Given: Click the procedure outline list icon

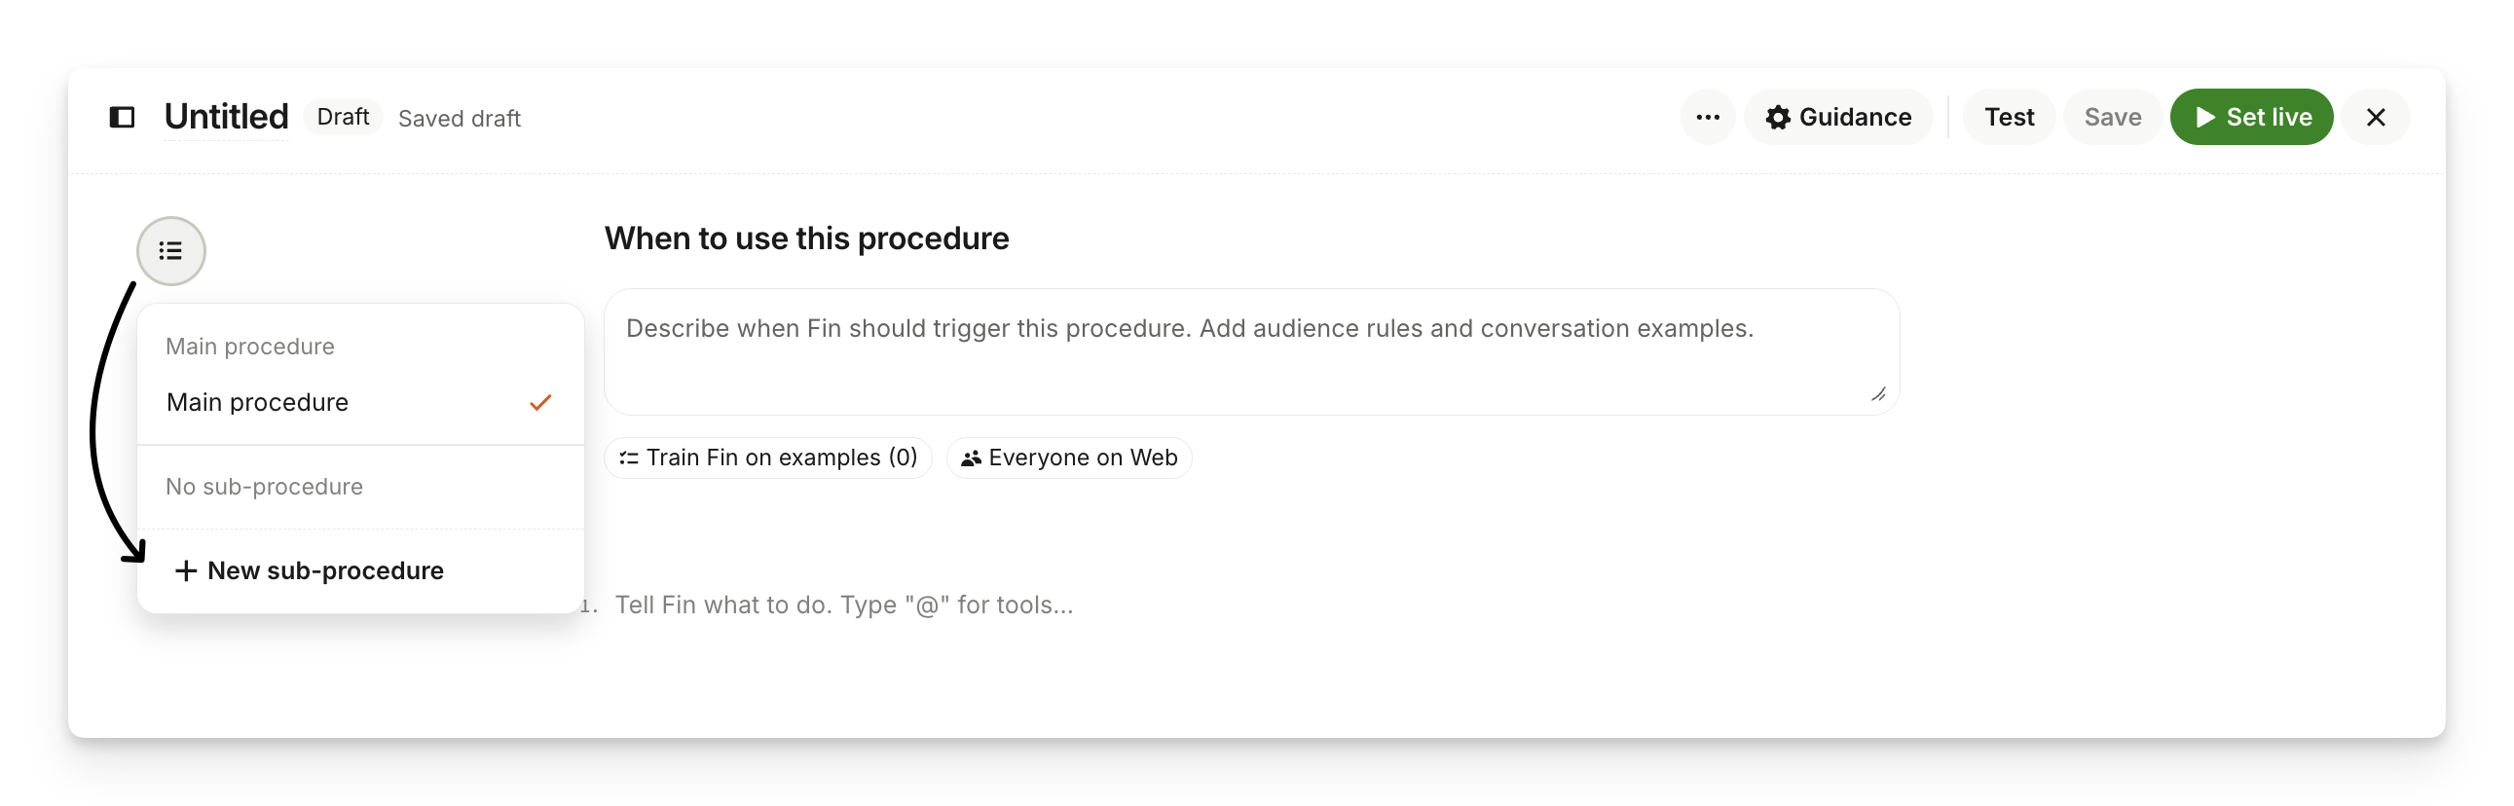Looking at the screenshot, I should point(170,252).
